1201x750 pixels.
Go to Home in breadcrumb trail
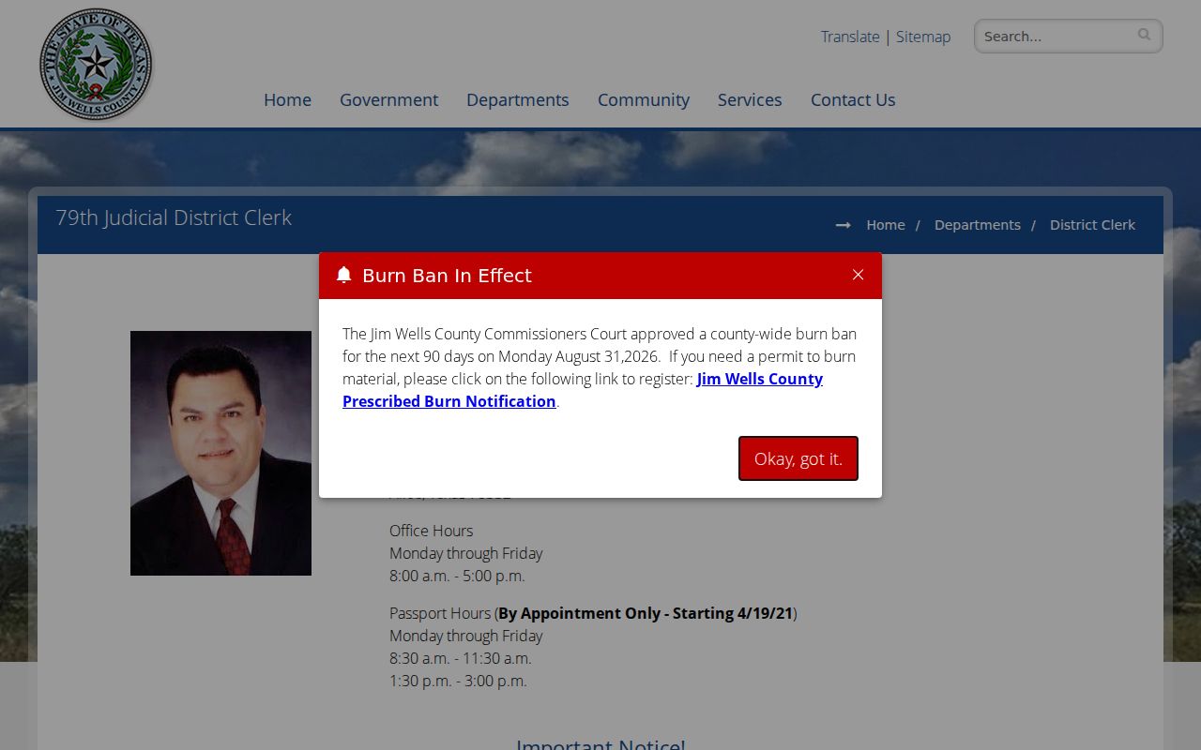click(886, 225)
